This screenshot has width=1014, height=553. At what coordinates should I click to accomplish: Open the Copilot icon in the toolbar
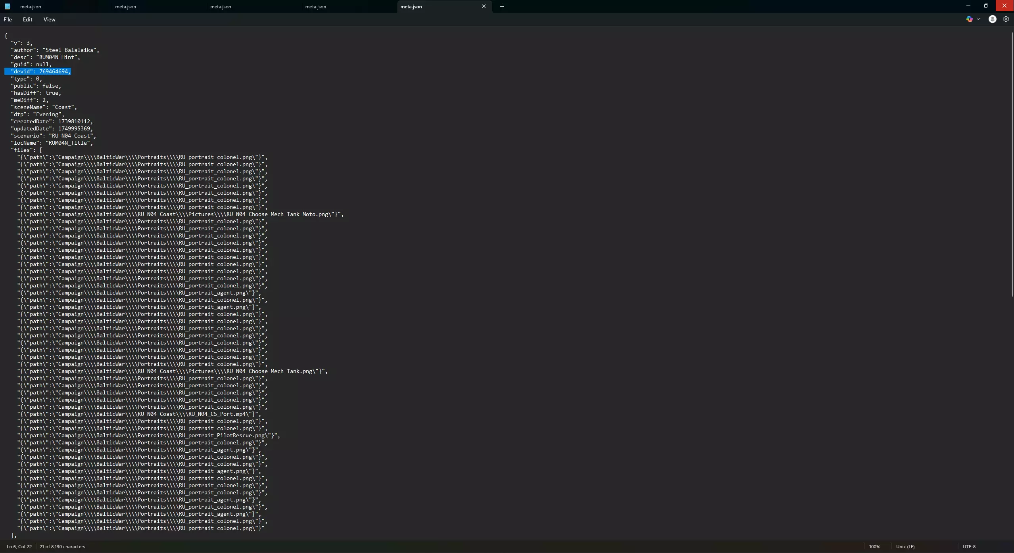point(969,19)
